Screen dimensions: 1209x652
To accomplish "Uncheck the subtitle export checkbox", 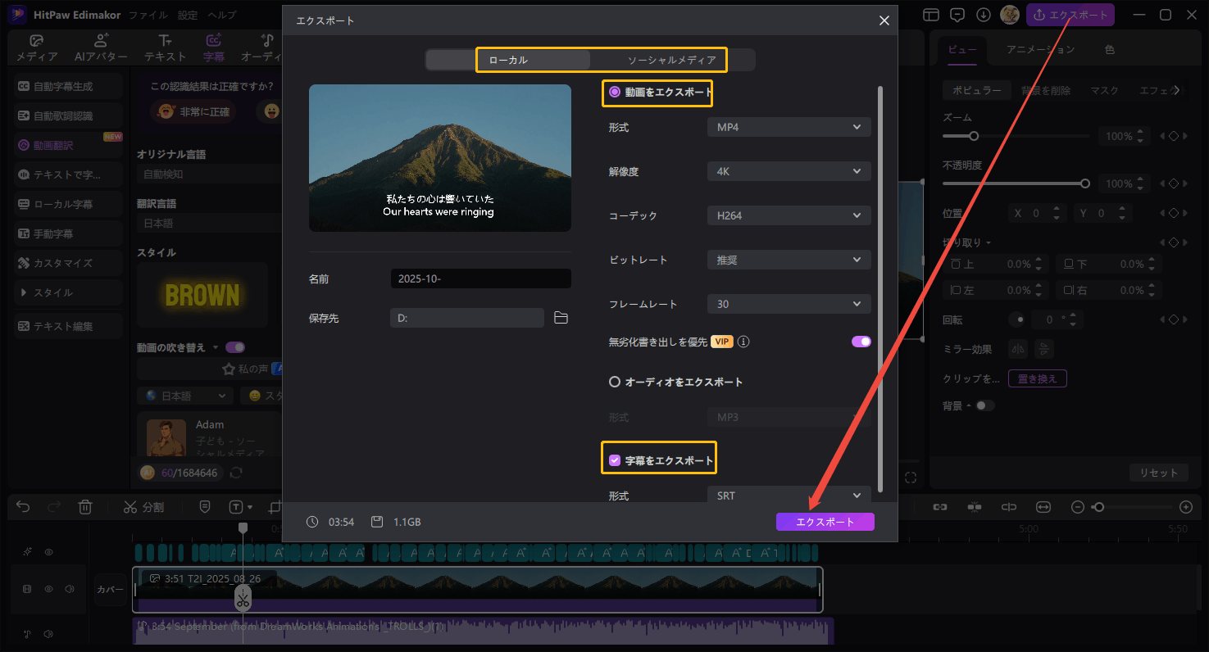I will (x=615, y=460).
